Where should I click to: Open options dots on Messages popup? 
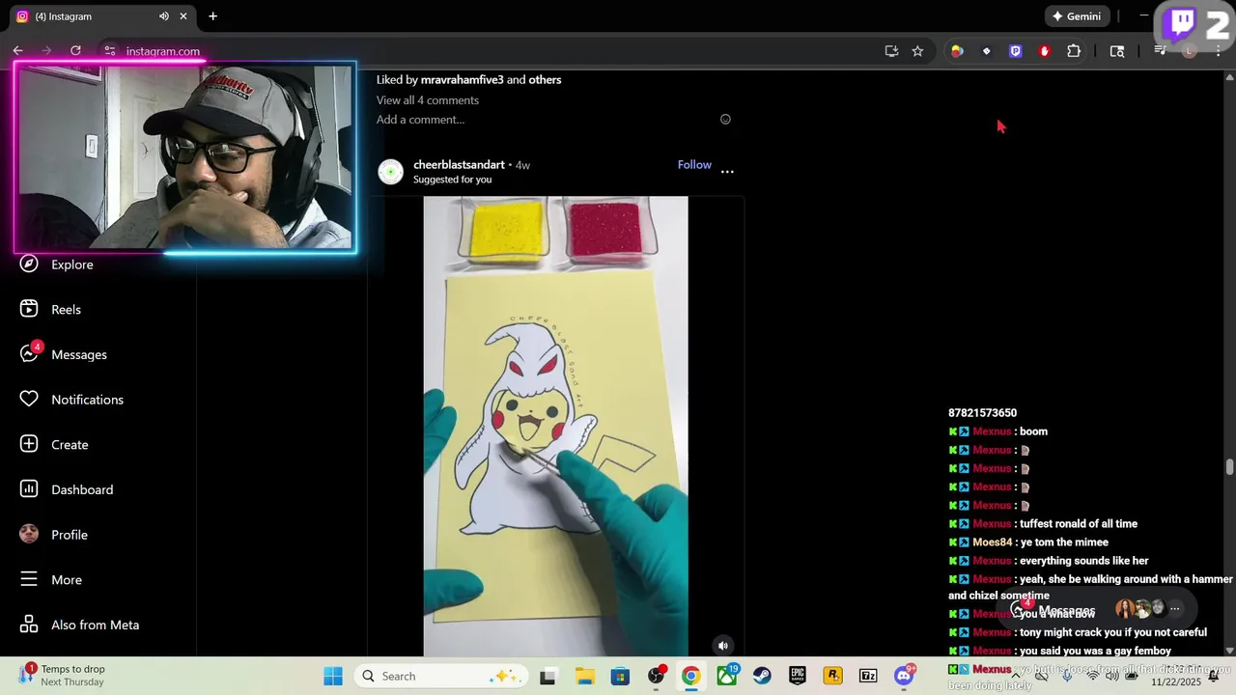click(1175, 609)
